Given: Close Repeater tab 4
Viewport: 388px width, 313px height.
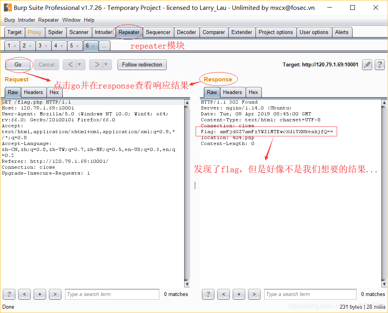Looking at the screenshot, I should pyautogui.click(x=62, y=46).
